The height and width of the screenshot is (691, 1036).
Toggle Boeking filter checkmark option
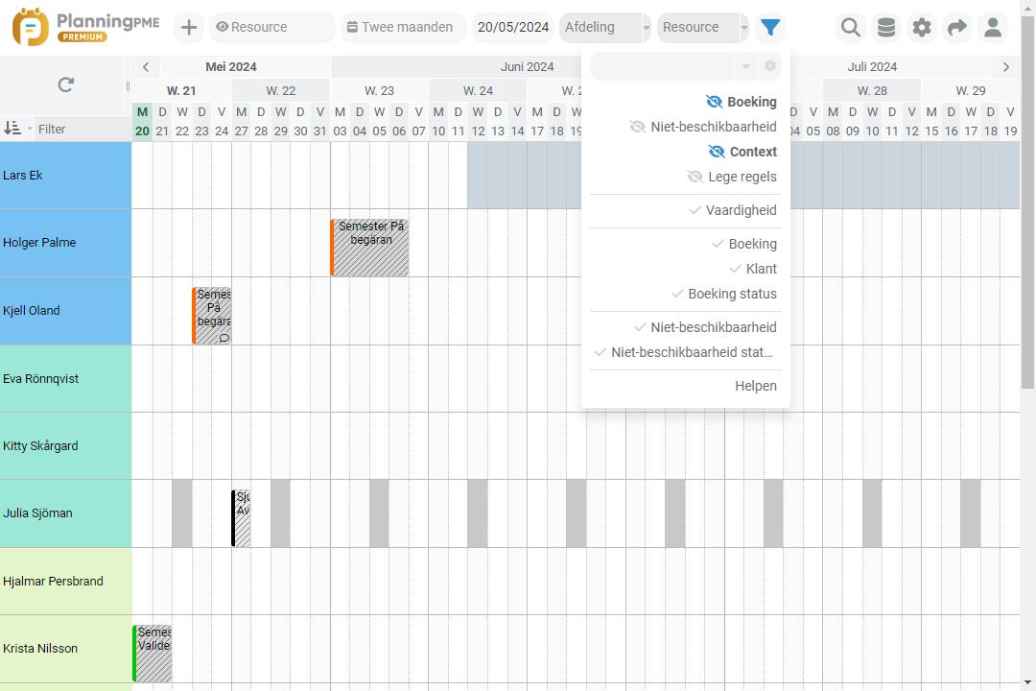click(x=744, y=244)
